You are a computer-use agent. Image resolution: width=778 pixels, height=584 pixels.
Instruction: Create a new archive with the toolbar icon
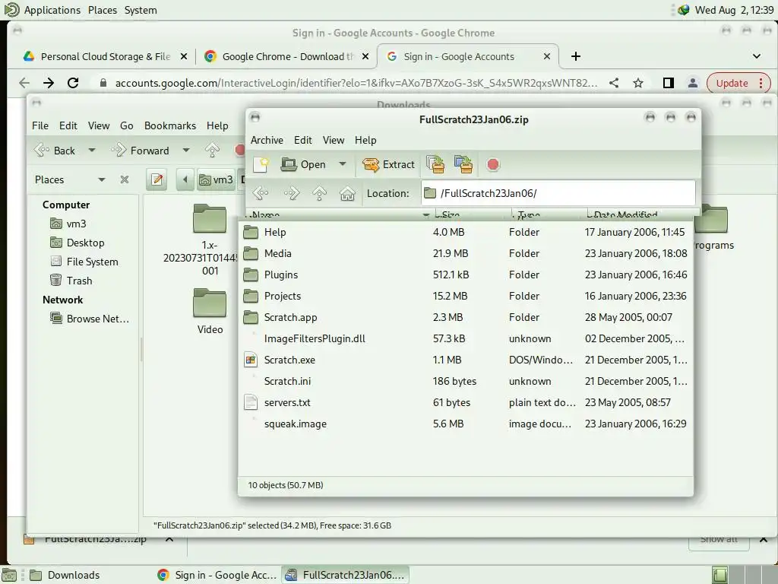tap(261, 164)
